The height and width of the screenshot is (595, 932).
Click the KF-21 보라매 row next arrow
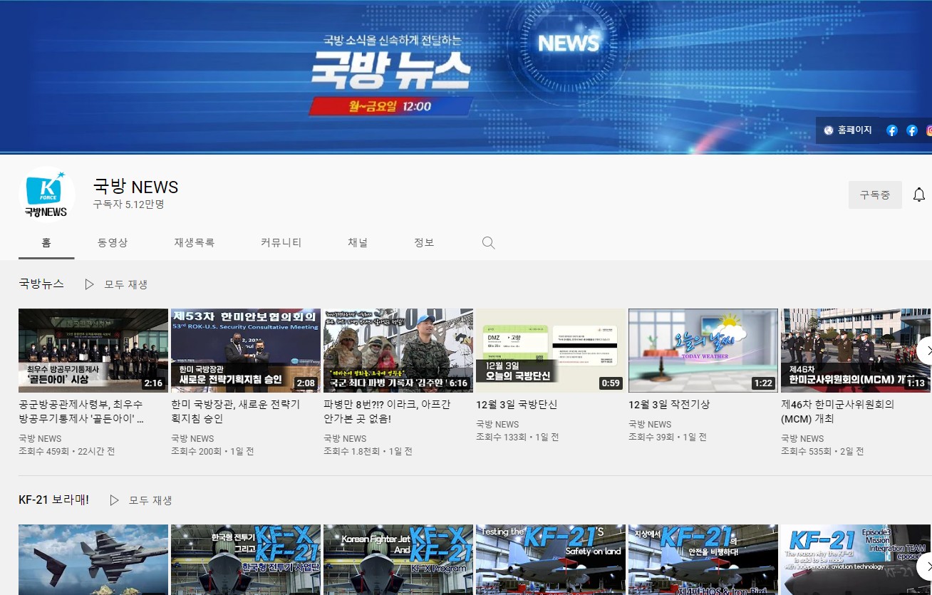[x=926, y=566]
